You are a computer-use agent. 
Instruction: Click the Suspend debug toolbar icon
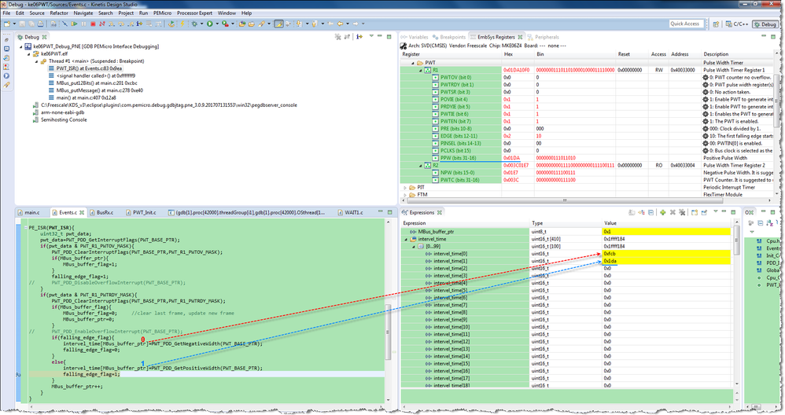83,24
